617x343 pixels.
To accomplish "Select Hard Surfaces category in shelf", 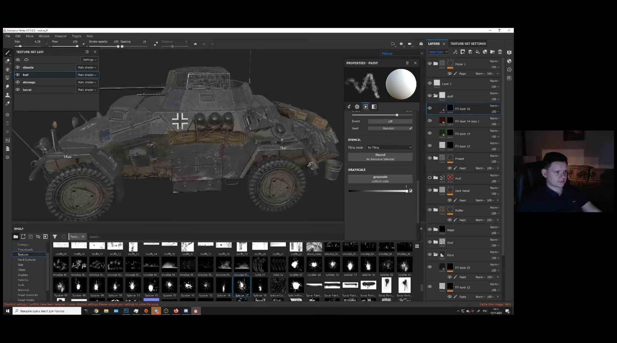I will click(x=27, y=260).
